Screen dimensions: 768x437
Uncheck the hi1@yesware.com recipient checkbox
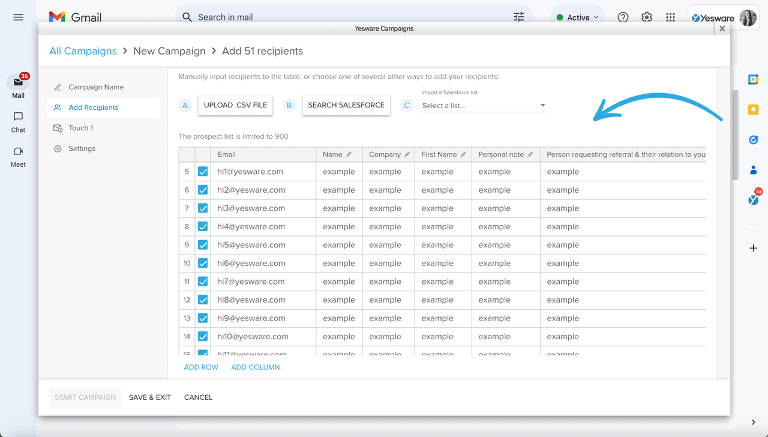click(x=203, y=172)
